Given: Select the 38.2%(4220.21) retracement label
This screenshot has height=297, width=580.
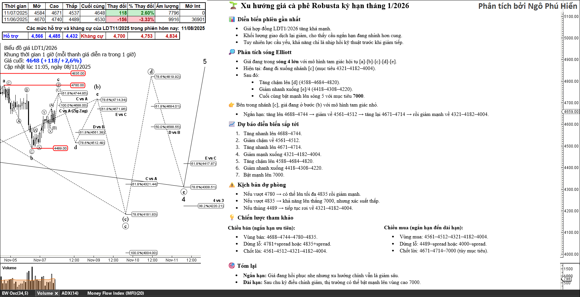Looking at the screenshot, I should 211,206.
